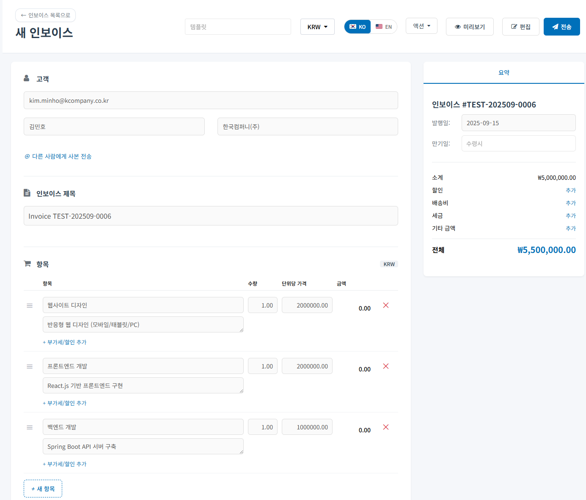Grab the drag handle for 웹사이트 디자인 row
This screenshot has height=500, width=586.
point(30,305)
